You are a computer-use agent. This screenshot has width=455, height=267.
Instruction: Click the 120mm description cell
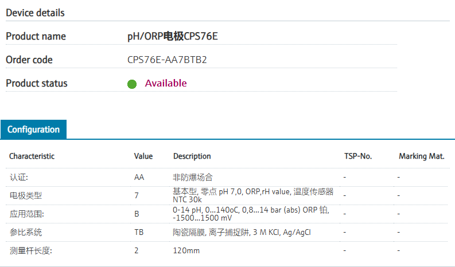click(x=186, y=251)
